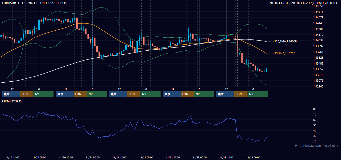Click the third LDN session block
The image size is (341, 160).
[x=134, y=94]
